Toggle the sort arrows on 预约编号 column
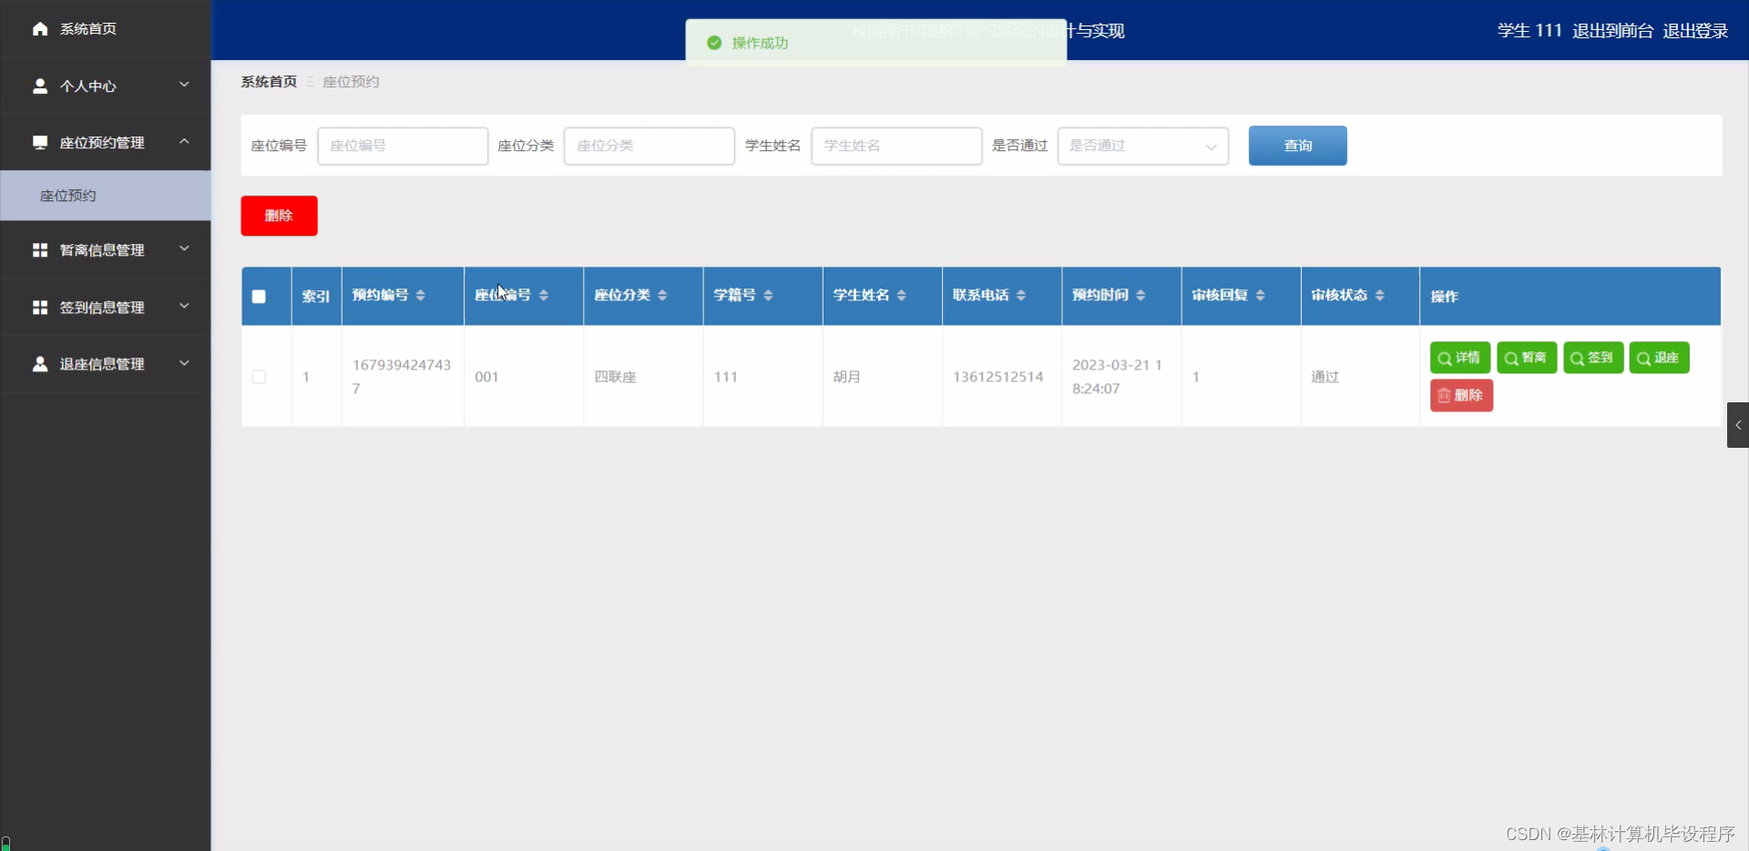Screen dimensions: 1749x851 pyautogui.click(x=421, y=295)
